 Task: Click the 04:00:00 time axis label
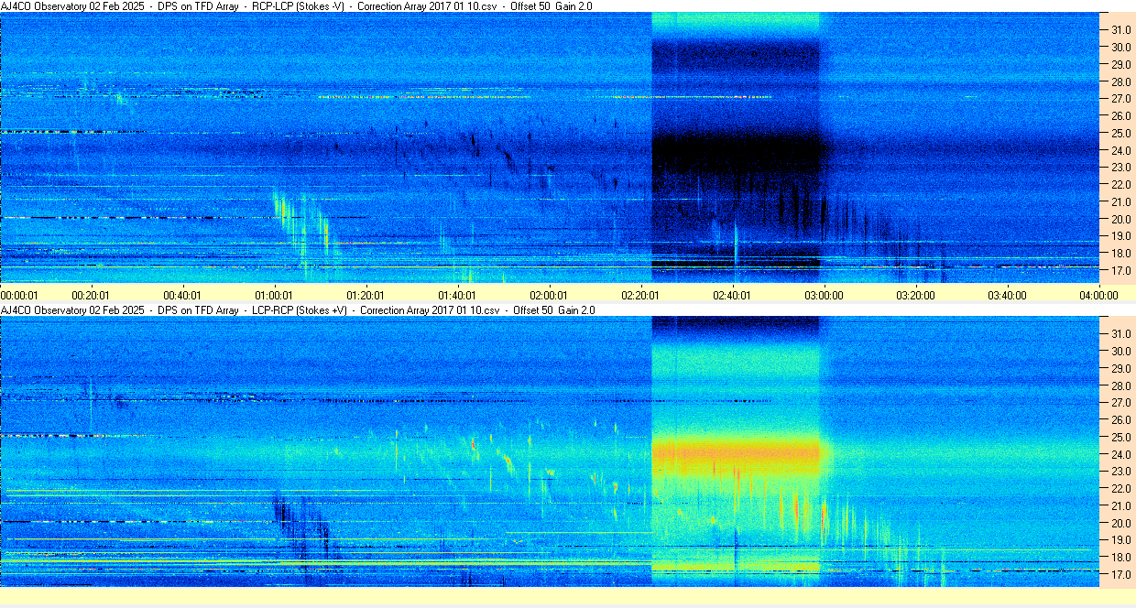1098,295
